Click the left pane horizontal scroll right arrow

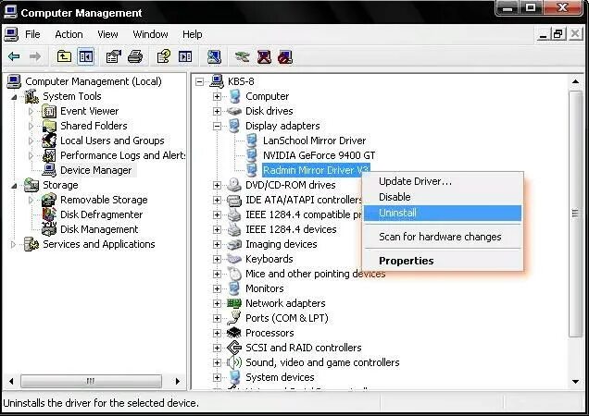click(177, 382)
